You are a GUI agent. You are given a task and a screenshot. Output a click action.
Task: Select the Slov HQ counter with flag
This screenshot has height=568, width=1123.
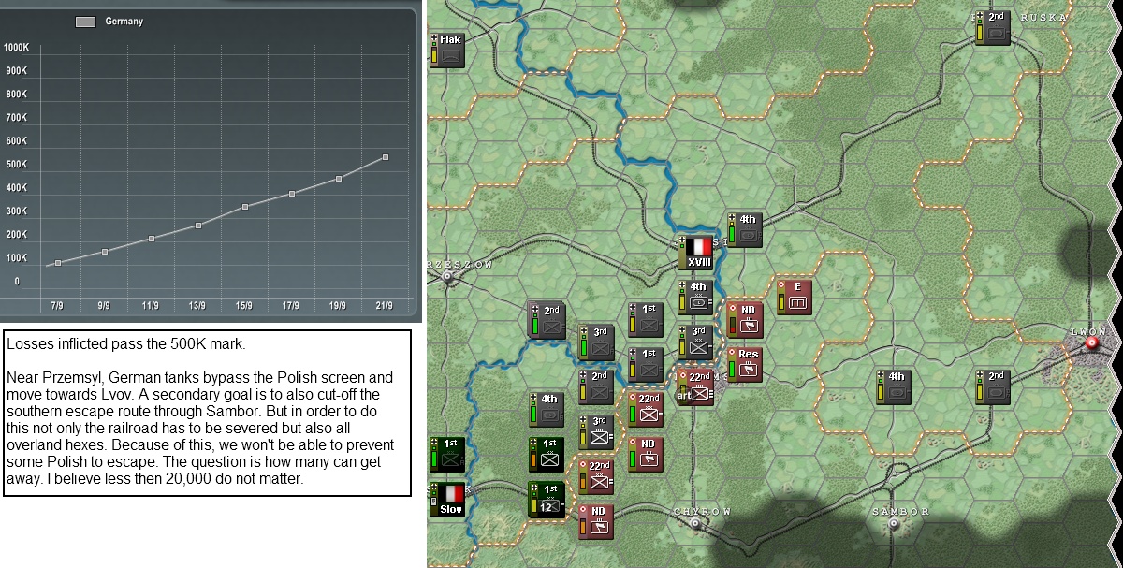447,500
